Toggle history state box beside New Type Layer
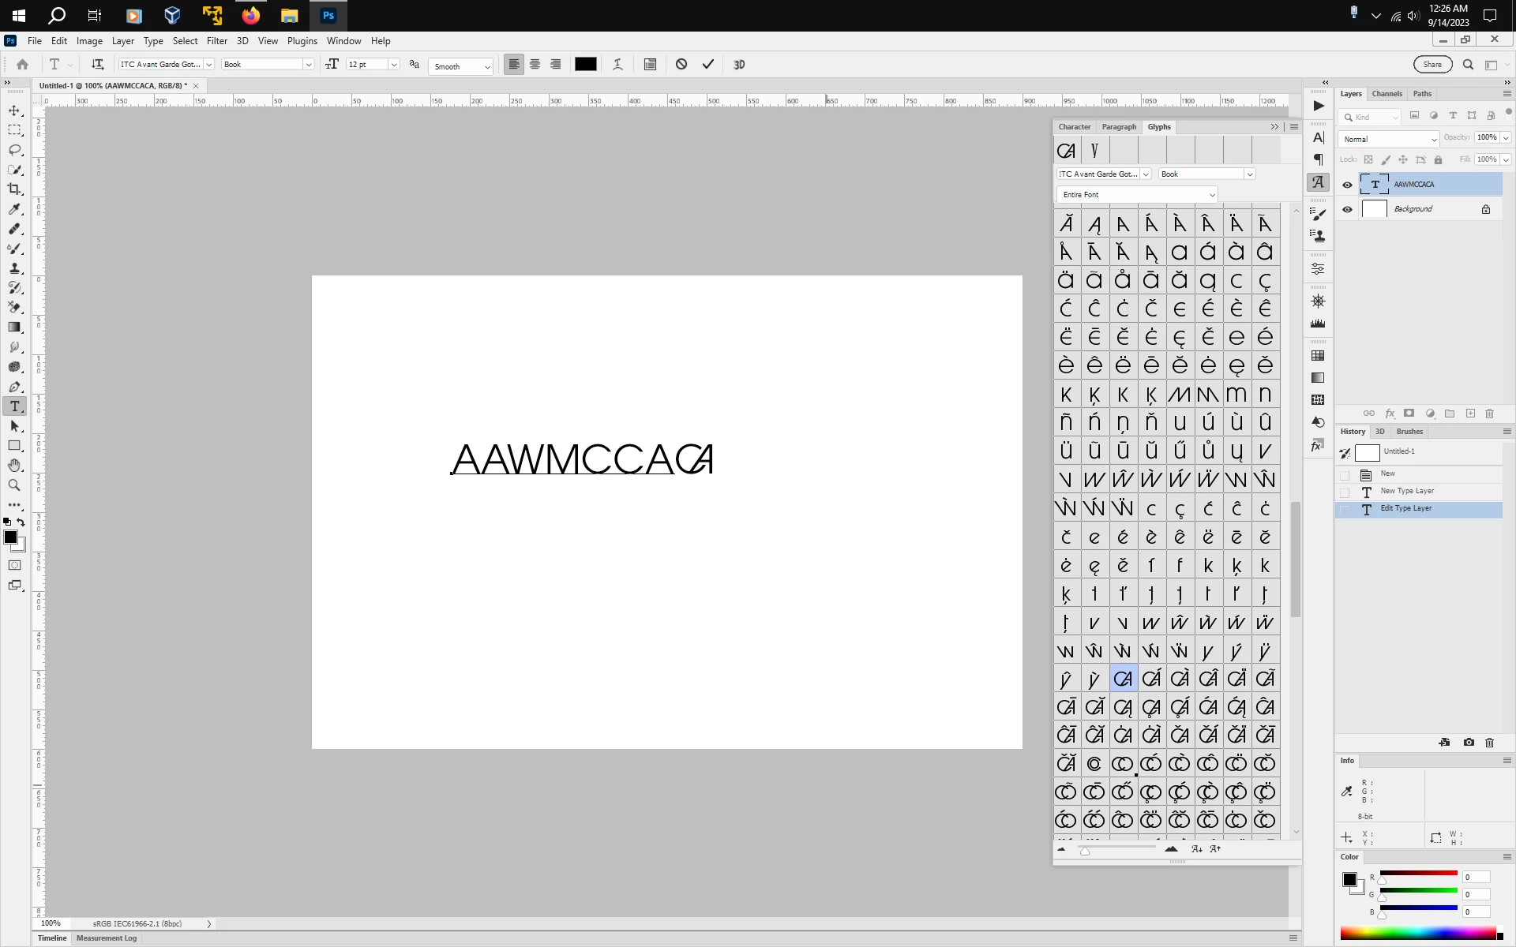The image size is (1516, 947). coord(1345,492)
